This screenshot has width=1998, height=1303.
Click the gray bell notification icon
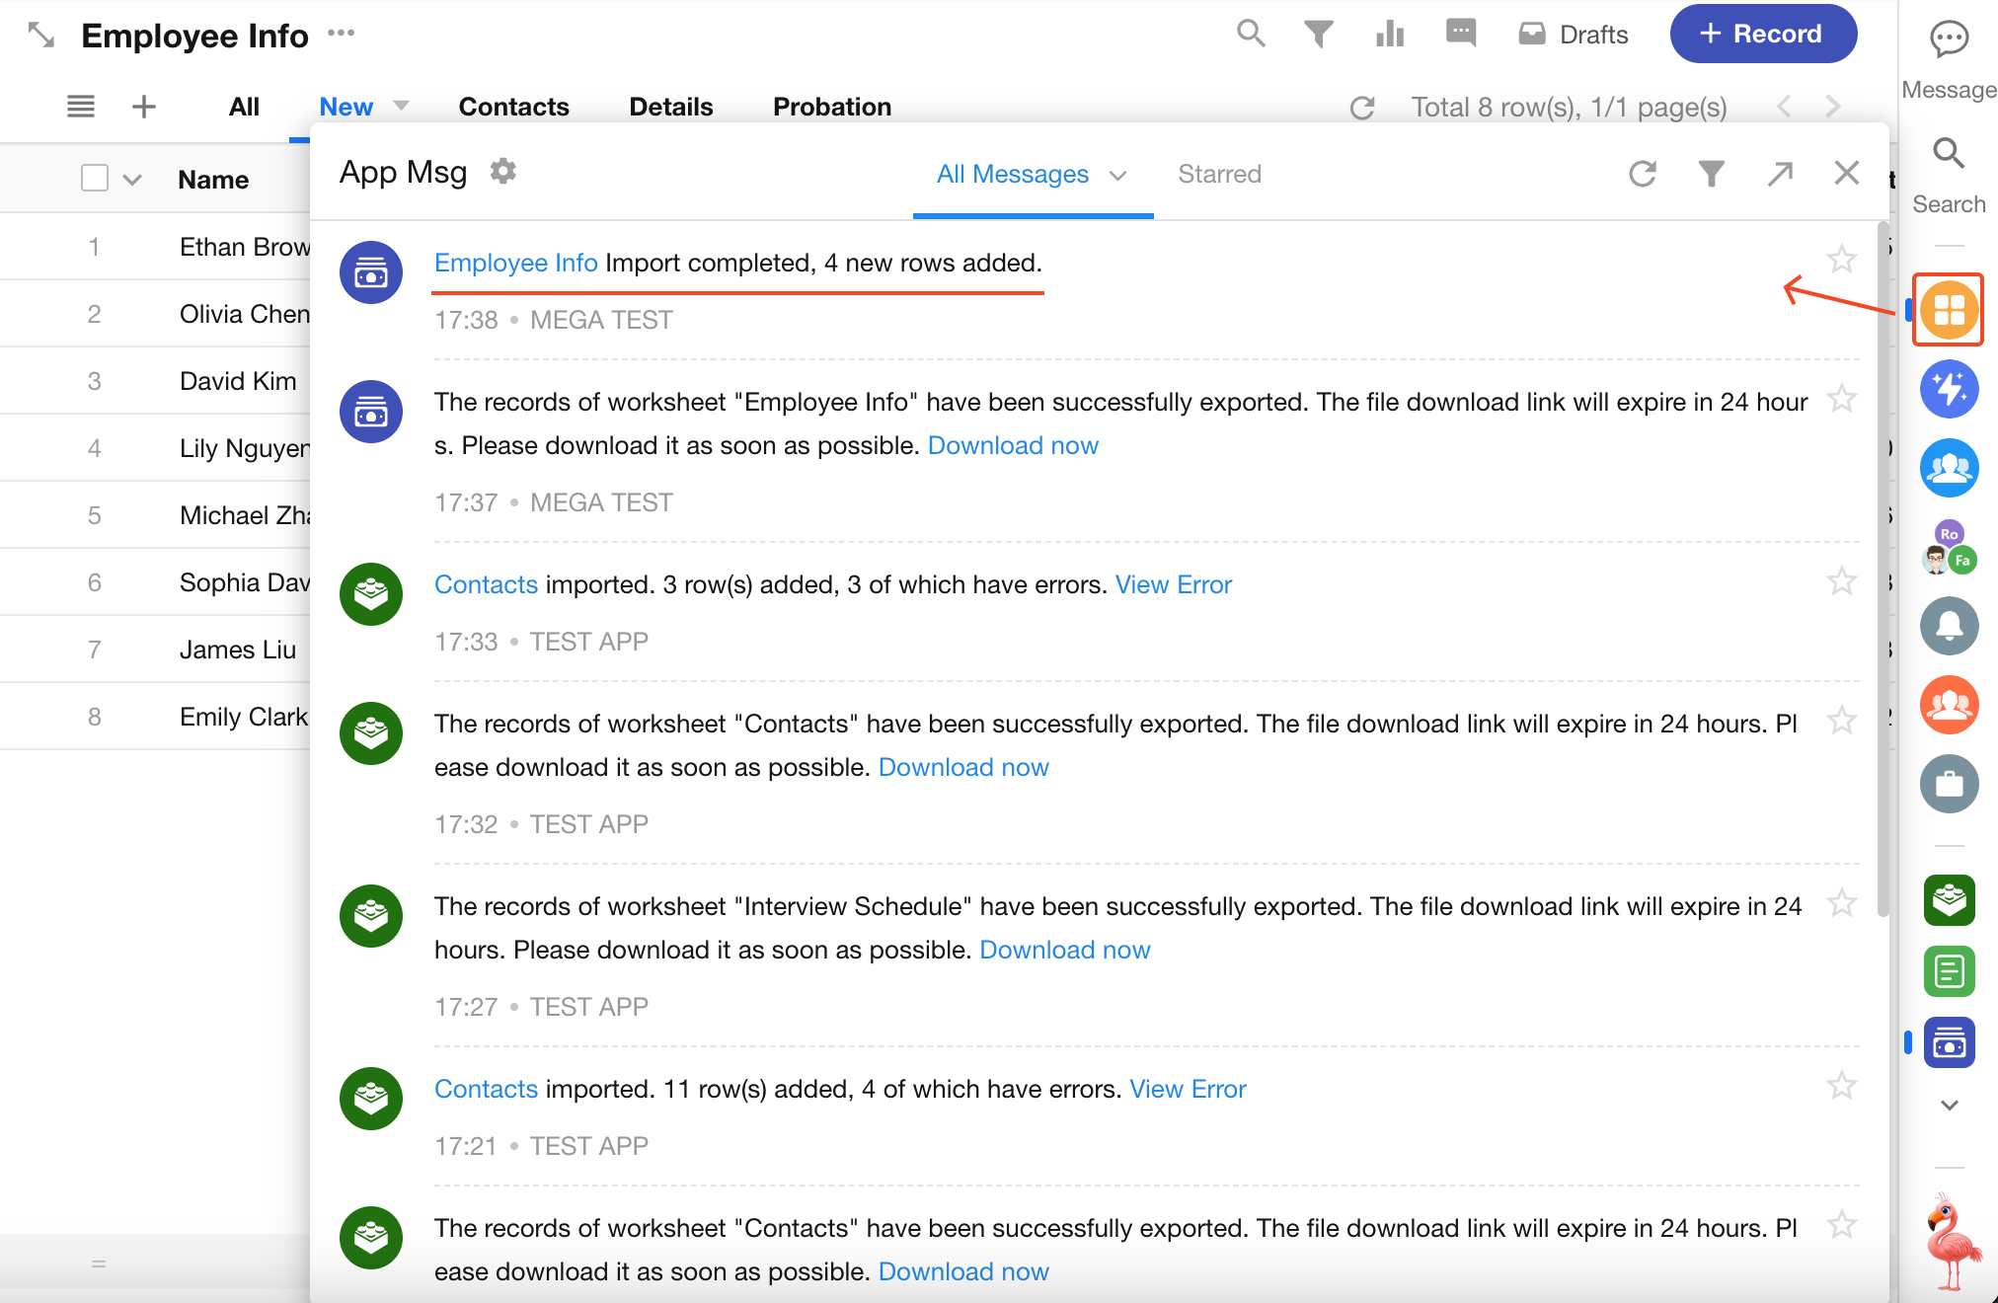pos(1949,626)
